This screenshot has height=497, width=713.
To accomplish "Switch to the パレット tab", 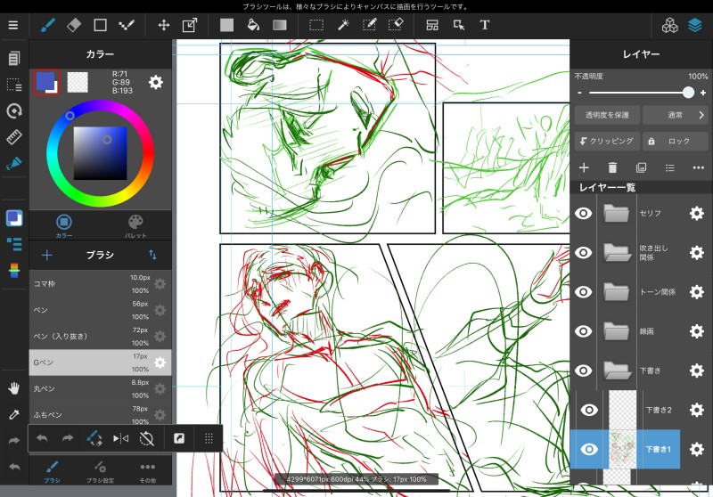I will [135, 225].
